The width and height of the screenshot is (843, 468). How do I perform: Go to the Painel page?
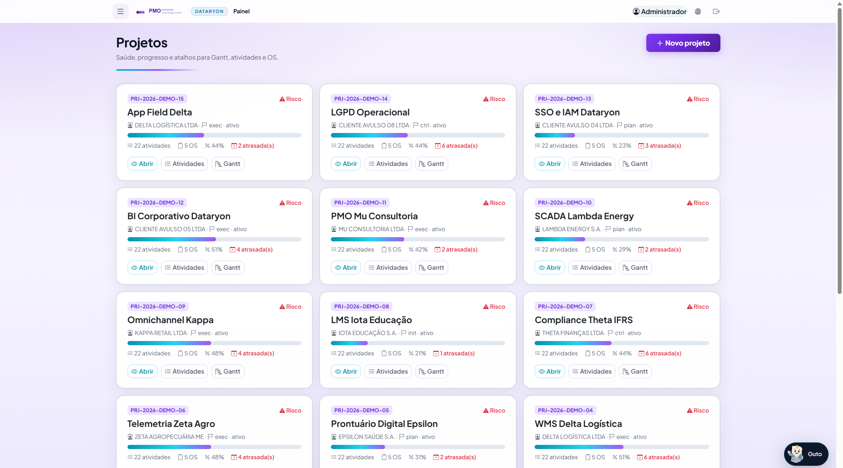point(241,11)
